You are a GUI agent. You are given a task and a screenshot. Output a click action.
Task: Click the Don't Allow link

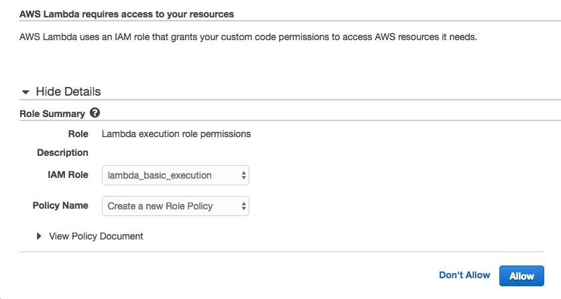click(x=464, y=275)
